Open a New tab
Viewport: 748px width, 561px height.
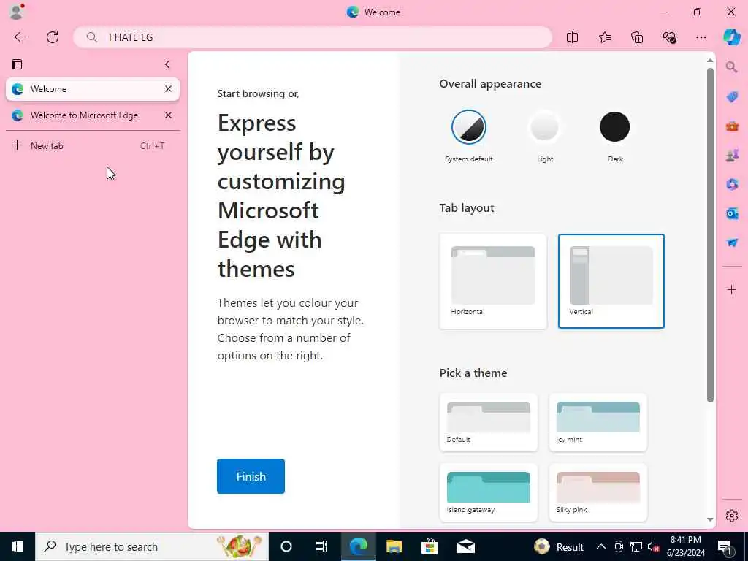tap(93, 146)
